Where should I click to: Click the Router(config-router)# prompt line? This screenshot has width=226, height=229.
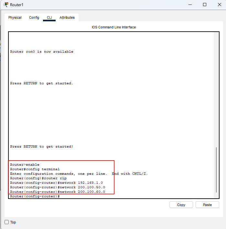click(x=35, y=196)
